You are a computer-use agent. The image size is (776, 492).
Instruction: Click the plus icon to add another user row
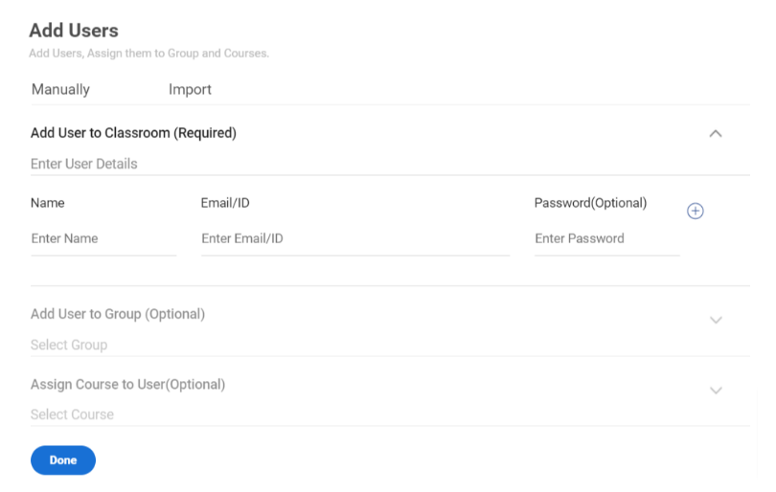tap(695, 212)
